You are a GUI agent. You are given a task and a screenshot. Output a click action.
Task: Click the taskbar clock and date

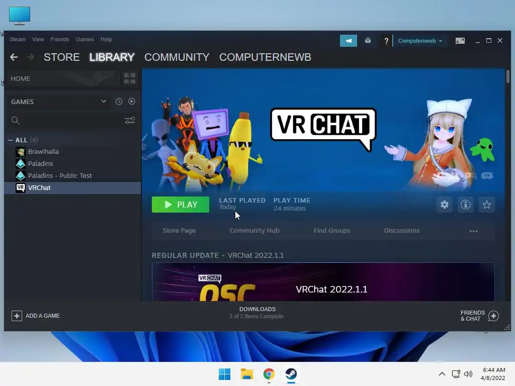point(493,374)
